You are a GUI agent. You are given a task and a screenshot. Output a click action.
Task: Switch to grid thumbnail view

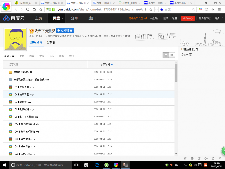coord(172,55)
